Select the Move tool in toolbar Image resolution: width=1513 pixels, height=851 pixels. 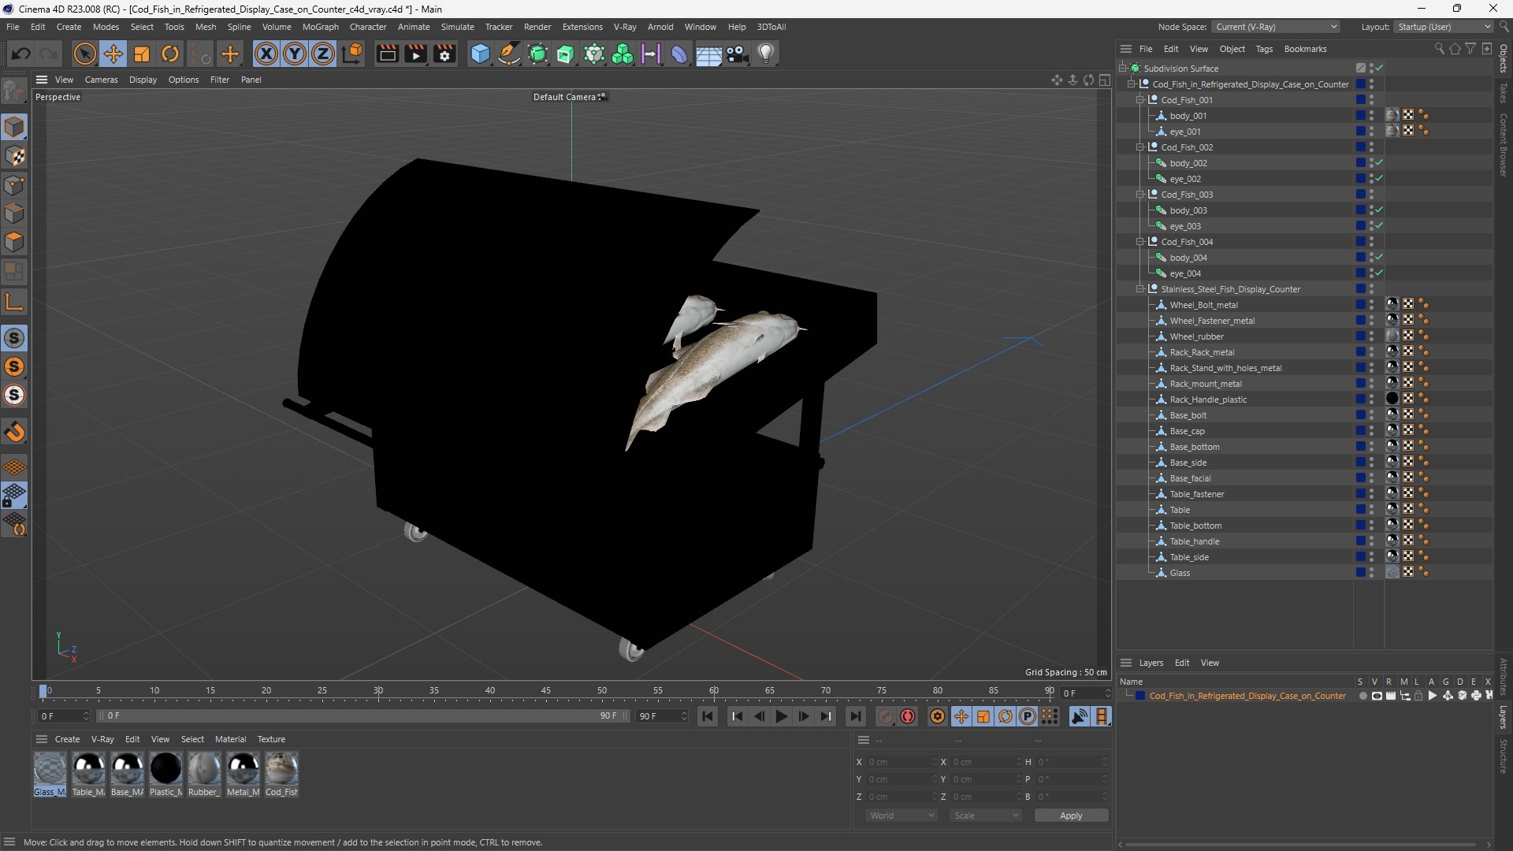(x=113, y=54)
